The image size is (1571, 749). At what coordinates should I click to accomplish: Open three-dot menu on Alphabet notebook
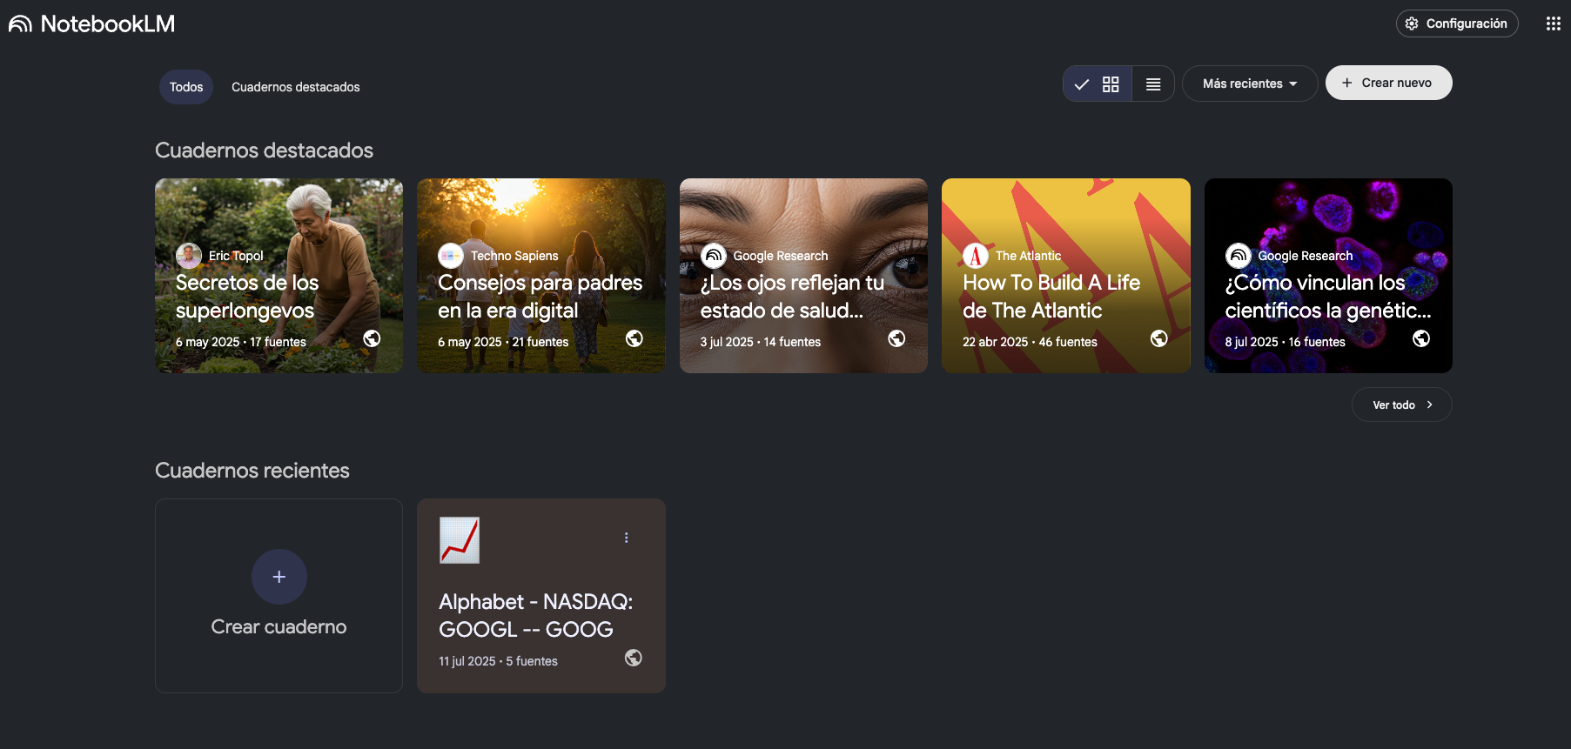[x=626, y=538]
